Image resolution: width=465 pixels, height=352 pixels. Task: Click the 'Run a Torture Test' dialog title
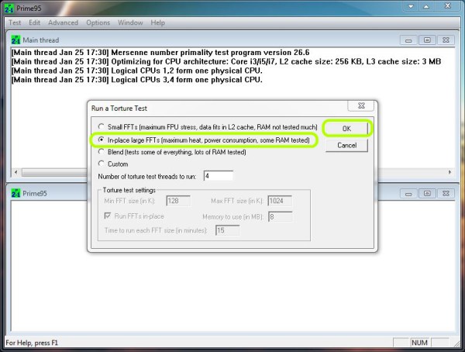tap(119, 109)
